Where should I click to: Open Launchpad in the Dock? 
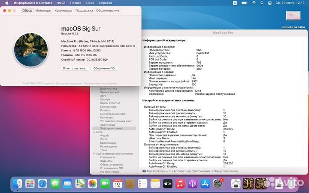(30, 184)
